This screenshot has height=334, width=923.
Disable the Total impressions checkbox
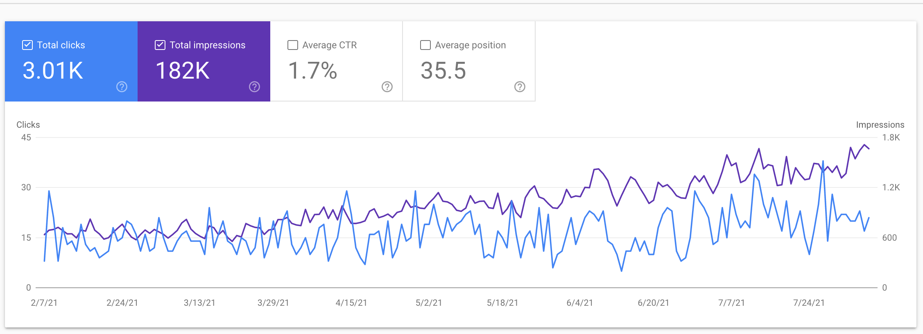click(160, 45)
